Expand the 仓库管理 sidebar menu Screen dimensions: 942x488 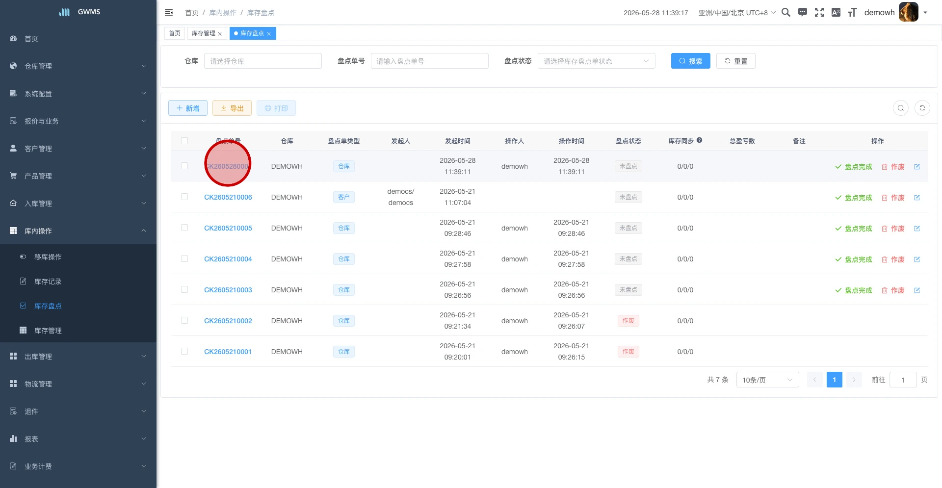[x=78, y=66]
